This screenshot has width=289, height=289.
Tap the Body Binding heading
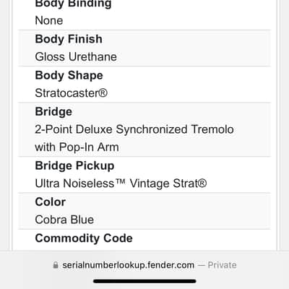(x=73, y=4)
